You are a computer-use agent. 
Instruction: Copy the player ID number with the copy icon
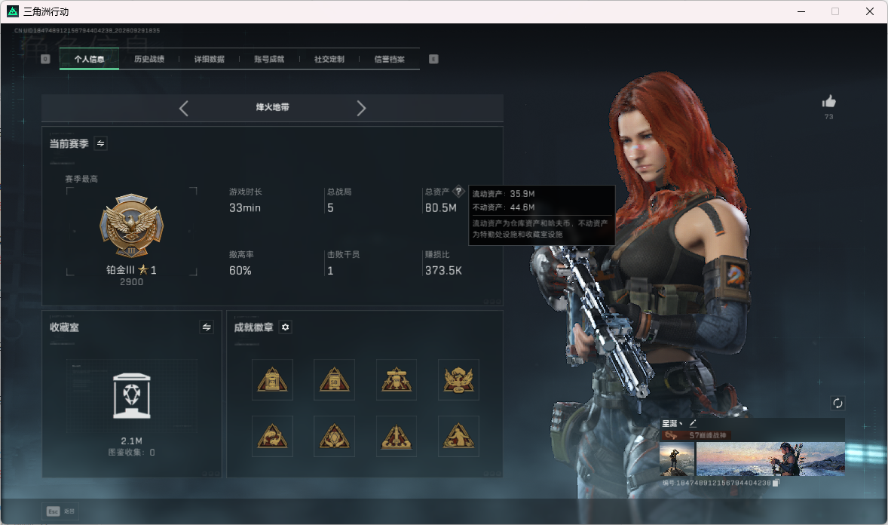(776, 483)
